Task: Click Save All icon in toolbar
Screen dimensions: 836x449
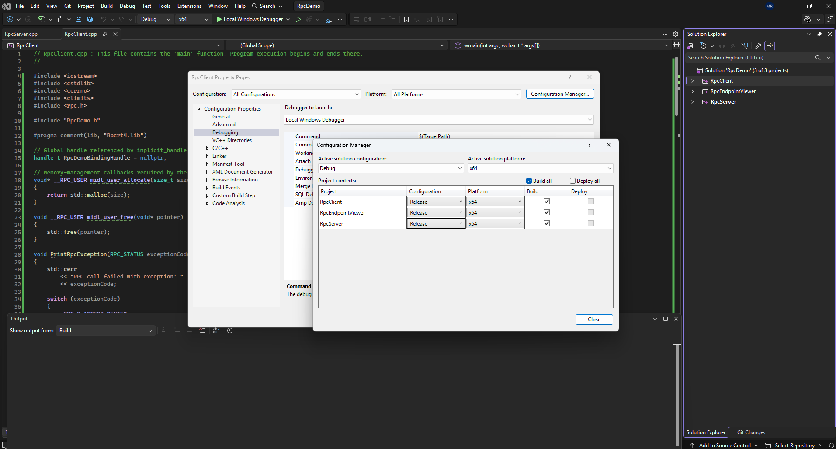Action: point(90,19)
